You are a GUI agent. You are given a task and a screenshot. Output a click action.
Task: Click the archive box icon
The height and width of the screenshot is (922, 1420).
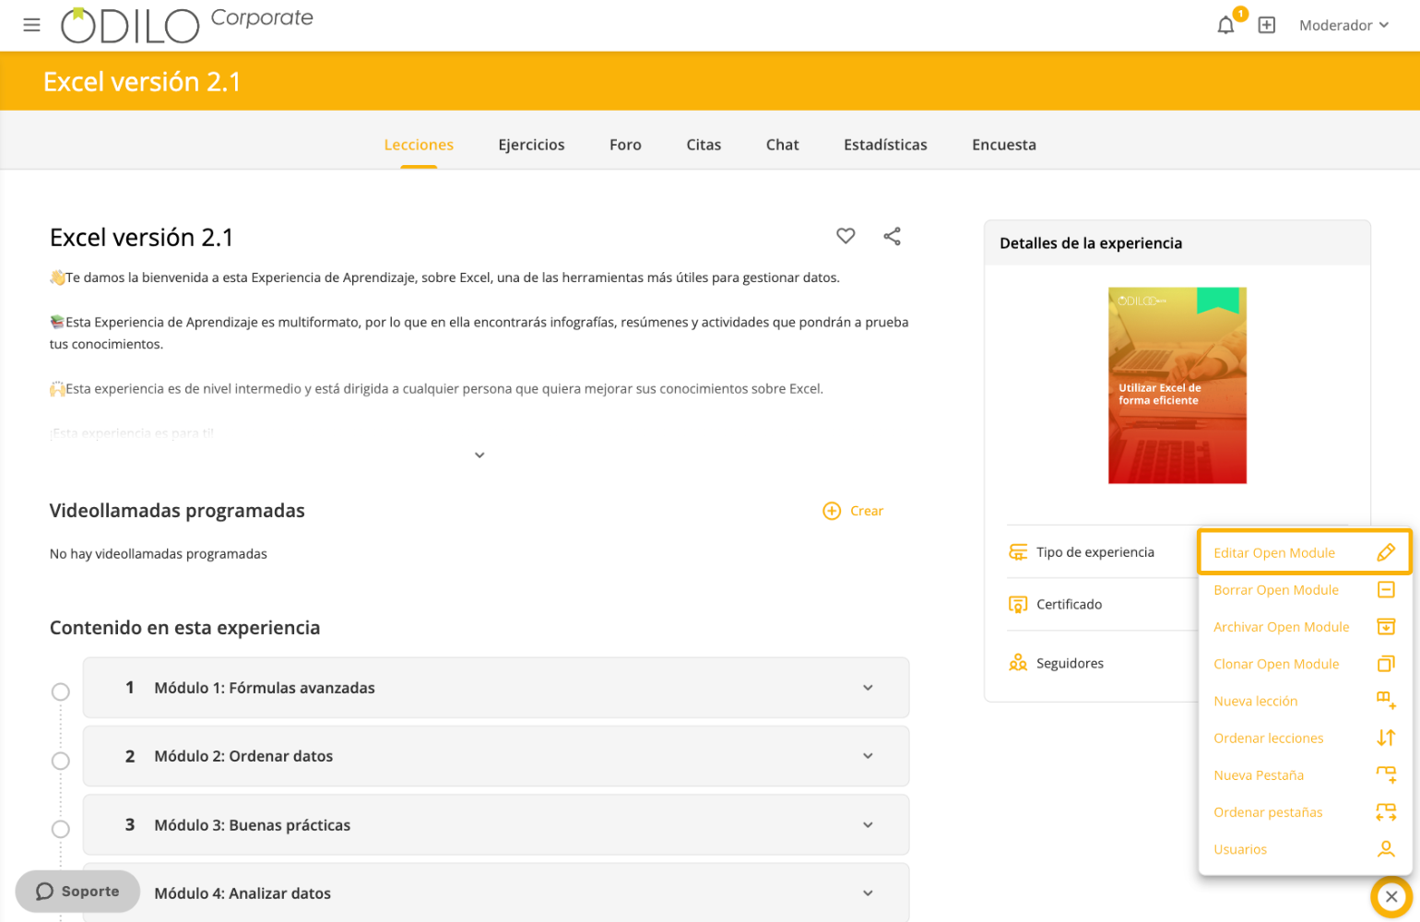click(1386, 627)
